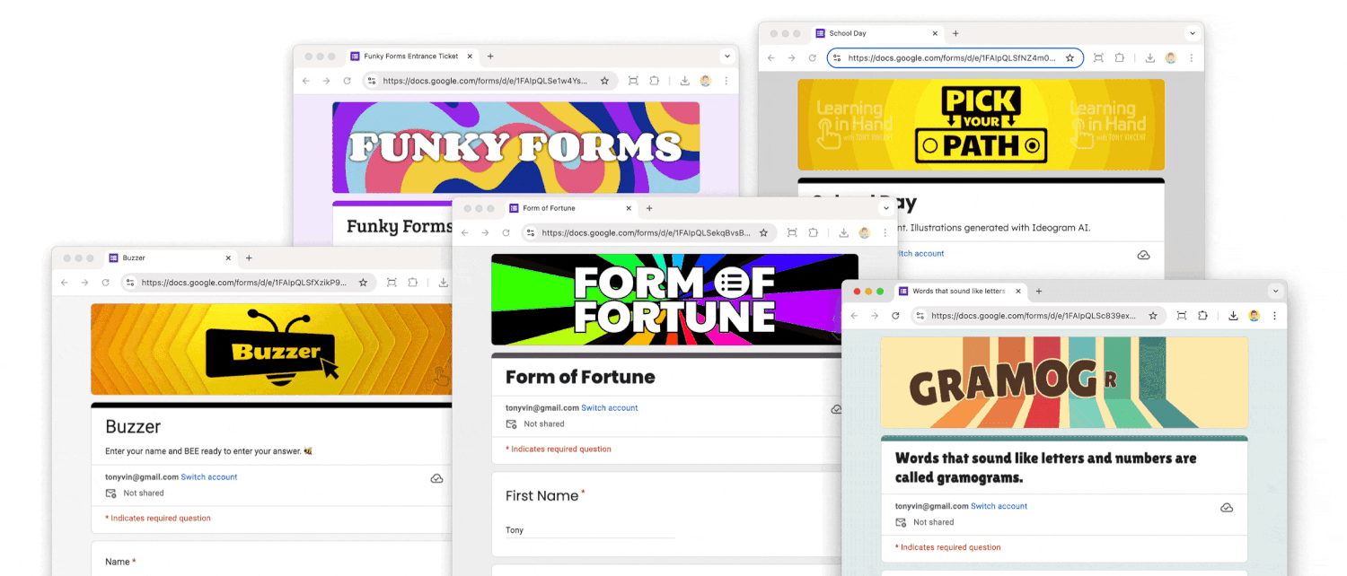This screenshot has height=576, width=1347.
Task: Click the cloud save icon on Buzzer form
Action: click(436, 478)
